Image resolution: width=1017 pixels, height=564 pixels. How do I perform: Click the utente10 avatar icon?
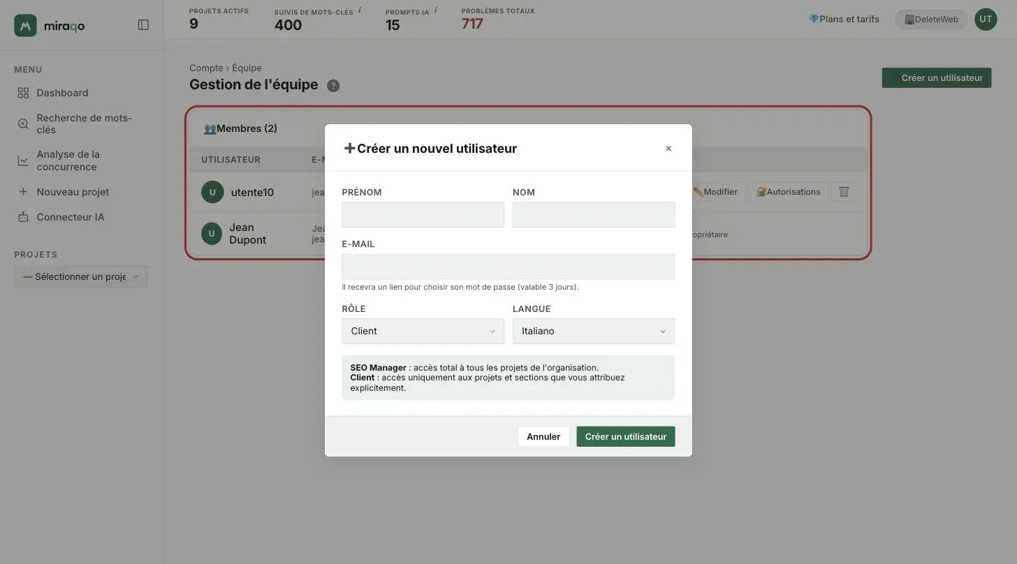pyautogui.click(x=212, y=192)
